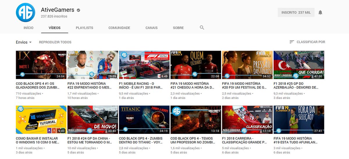
Task: Toggle the notification bell icon
Action: pos(320,12)
